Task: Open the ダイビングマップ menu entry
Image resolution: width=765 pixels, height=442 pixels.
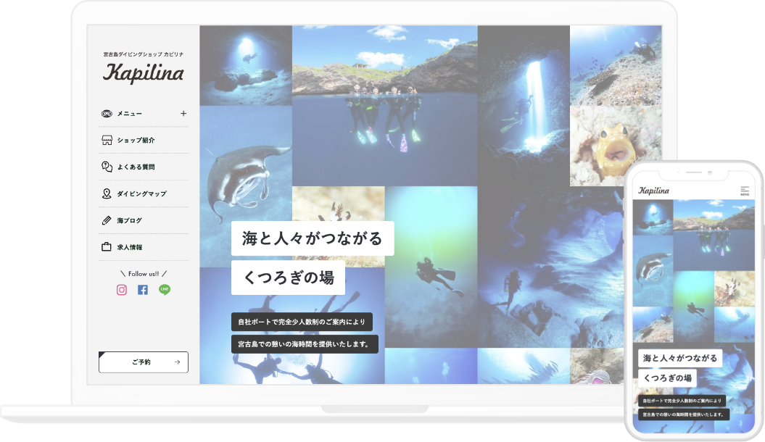Action: click(x=141, y=193)
